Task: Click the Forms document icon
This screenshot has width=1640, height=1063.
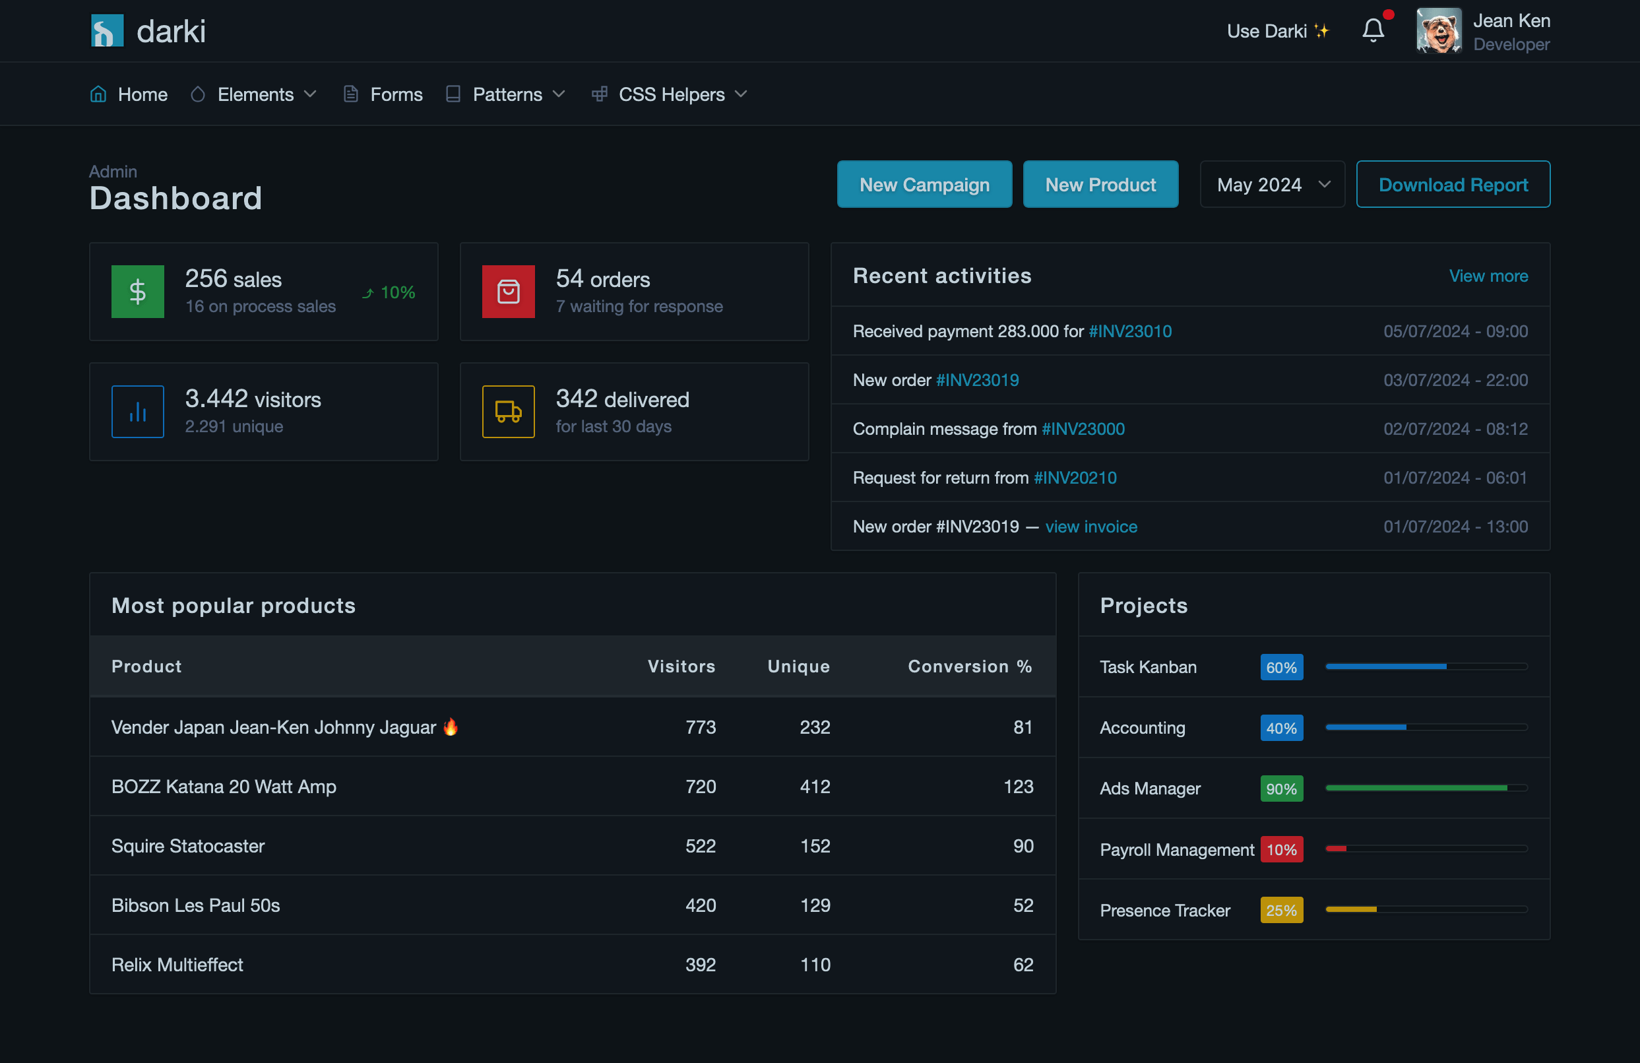Action: pos(352,94)
